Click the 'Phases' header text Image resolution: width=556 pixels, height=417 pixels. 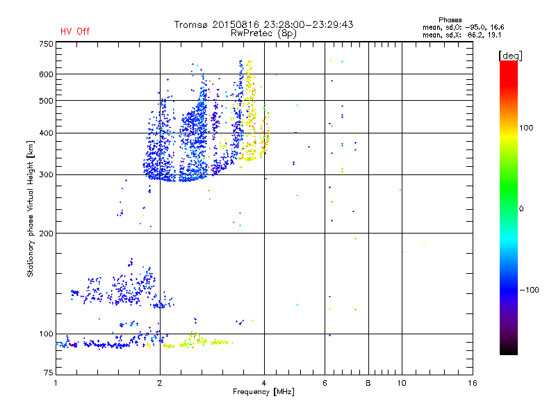(450, 20)
